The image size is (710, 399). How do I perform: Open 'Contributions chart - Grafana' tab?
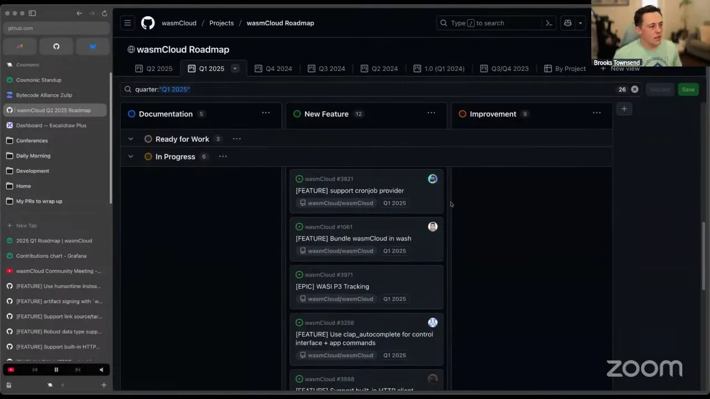[x=55, y=256]
